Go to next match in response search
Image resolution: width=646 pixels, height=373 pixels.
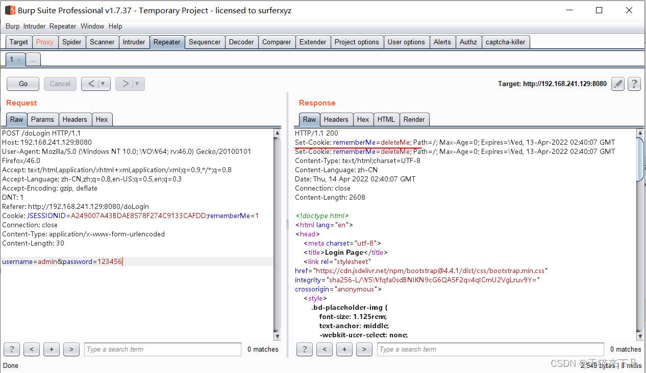tap(364, 349)
